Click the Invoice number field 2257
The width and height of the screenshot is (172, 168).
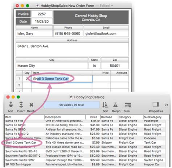(42, 14)
